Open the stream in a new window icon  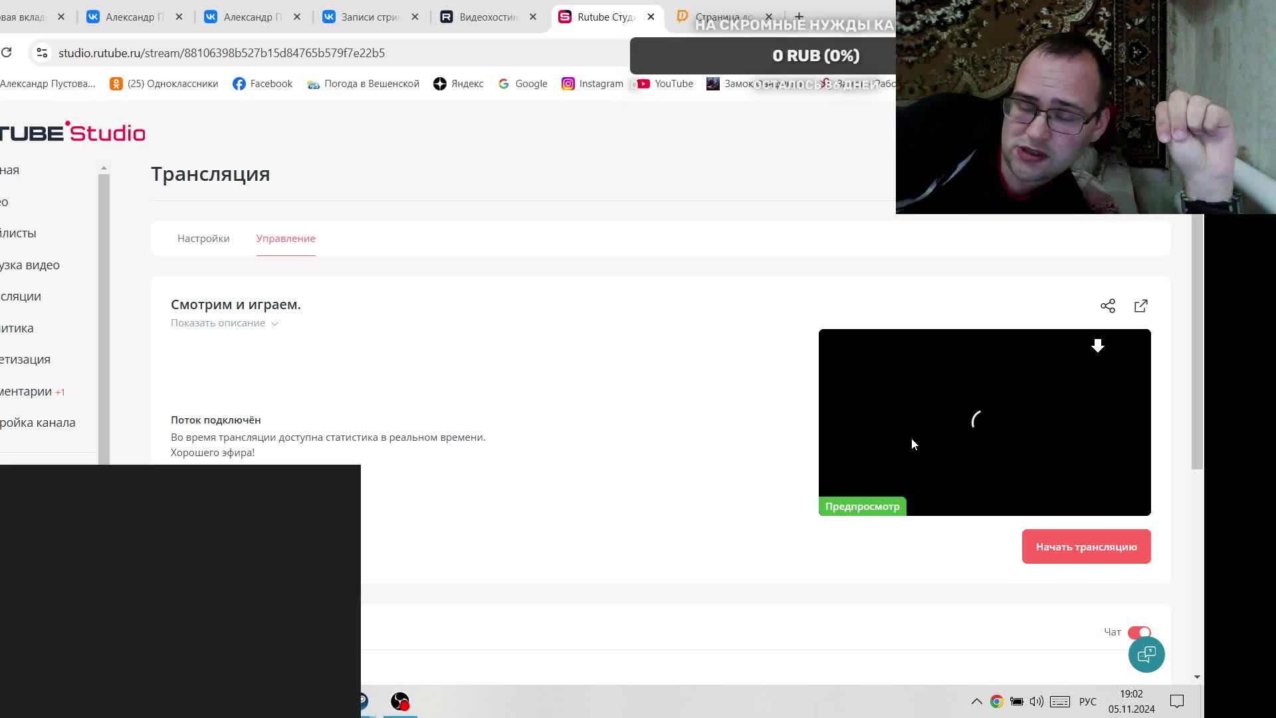(x=1140, y=306)
